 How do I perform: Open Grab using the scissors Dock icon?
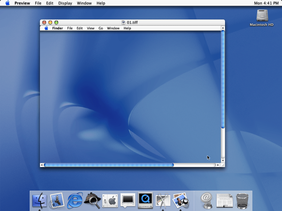tap(163, 201)
